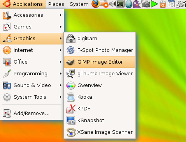
Task: Launch Gwenview by its label
Action: 89,85
